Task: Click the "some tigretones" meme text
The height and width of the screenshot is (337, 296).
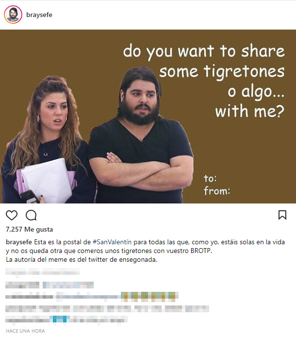Action: point(222,71)
